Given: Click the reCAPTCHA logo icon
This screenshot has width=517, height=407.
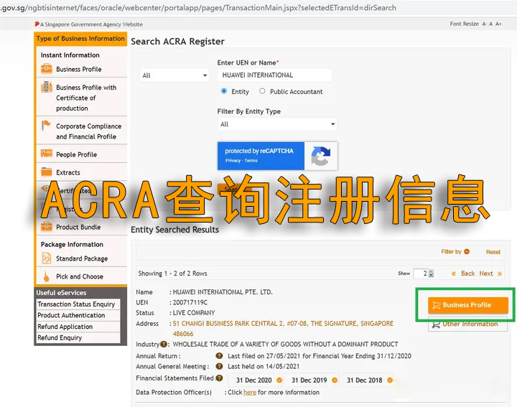Looking at the screenshot, I should click(x=321, y=156).
